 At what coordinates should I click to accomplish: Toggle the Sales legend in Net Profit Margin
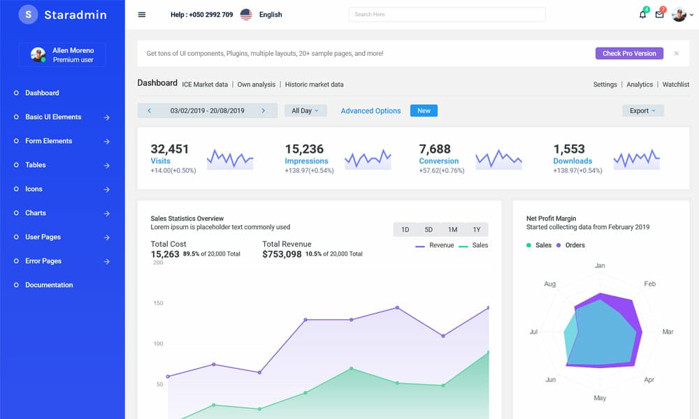[x=540, y=245]
